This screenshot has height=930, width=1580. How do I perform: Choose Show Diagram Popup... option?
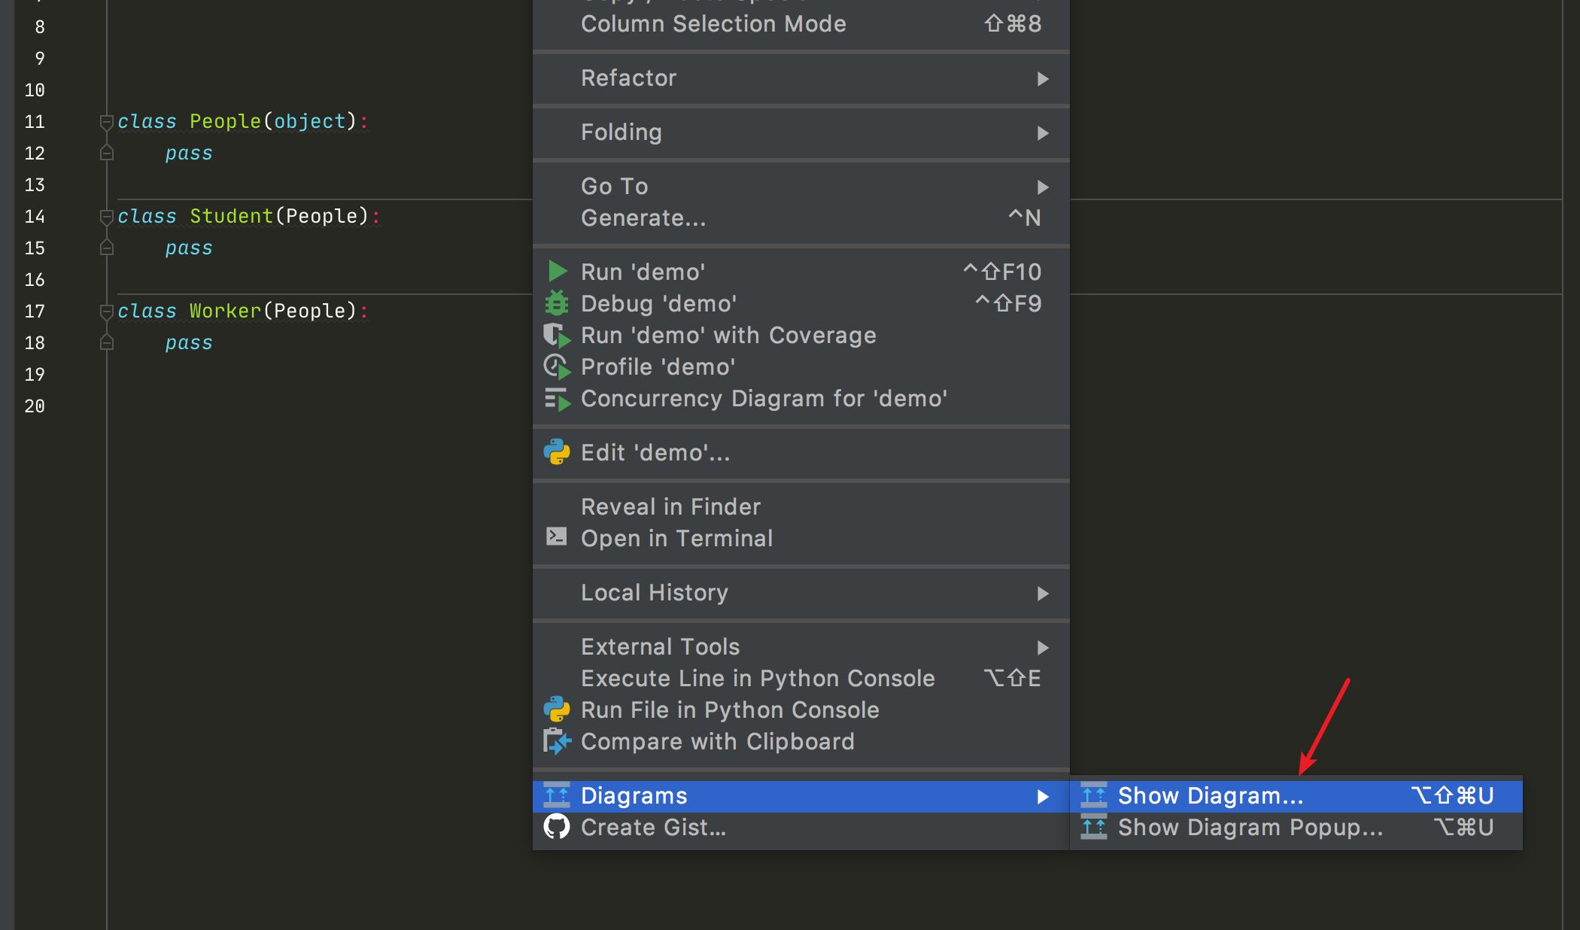coord(1250,827)
